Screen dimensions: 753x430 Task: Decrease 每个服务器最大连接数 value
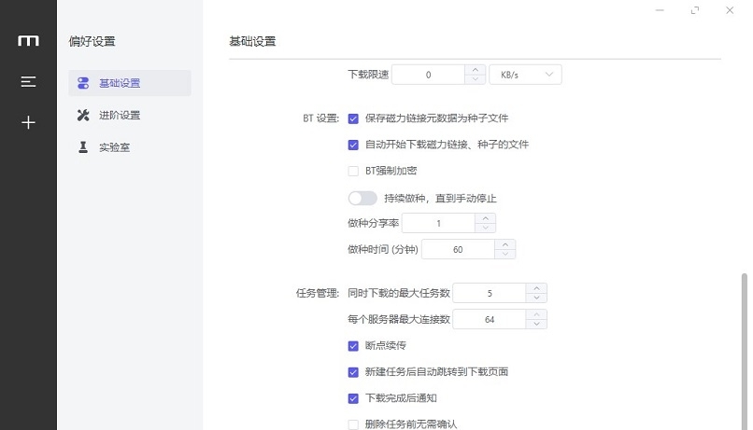point(535,325)
